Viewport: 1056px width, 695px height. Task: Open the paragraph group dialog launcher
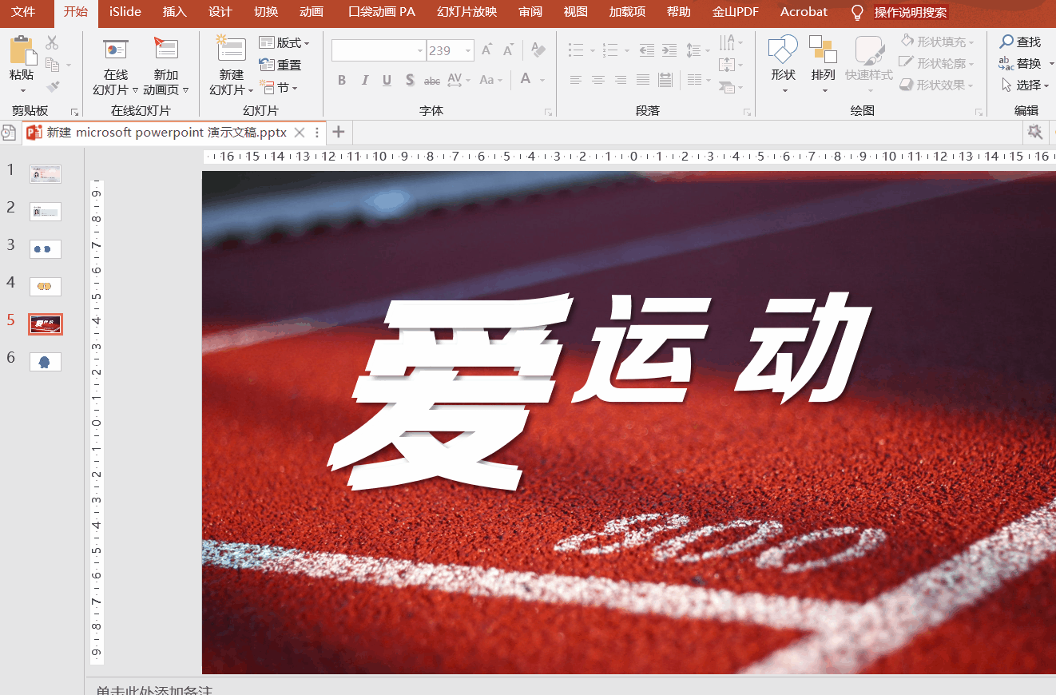pyautogui.click(x=747, y=112)
